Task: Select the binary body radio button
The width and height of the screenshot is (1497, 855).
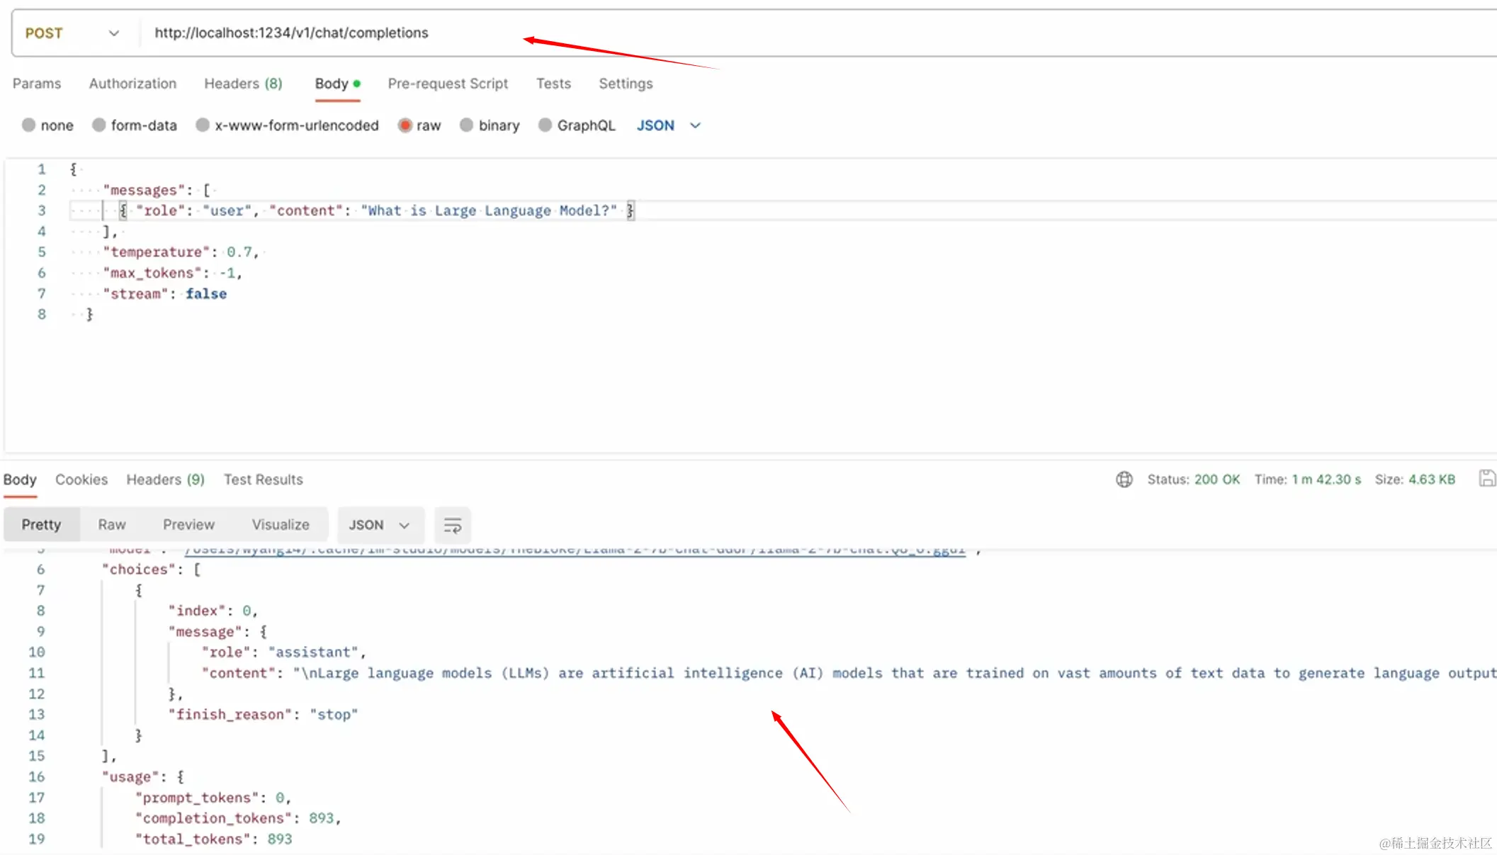Action: 466,125
